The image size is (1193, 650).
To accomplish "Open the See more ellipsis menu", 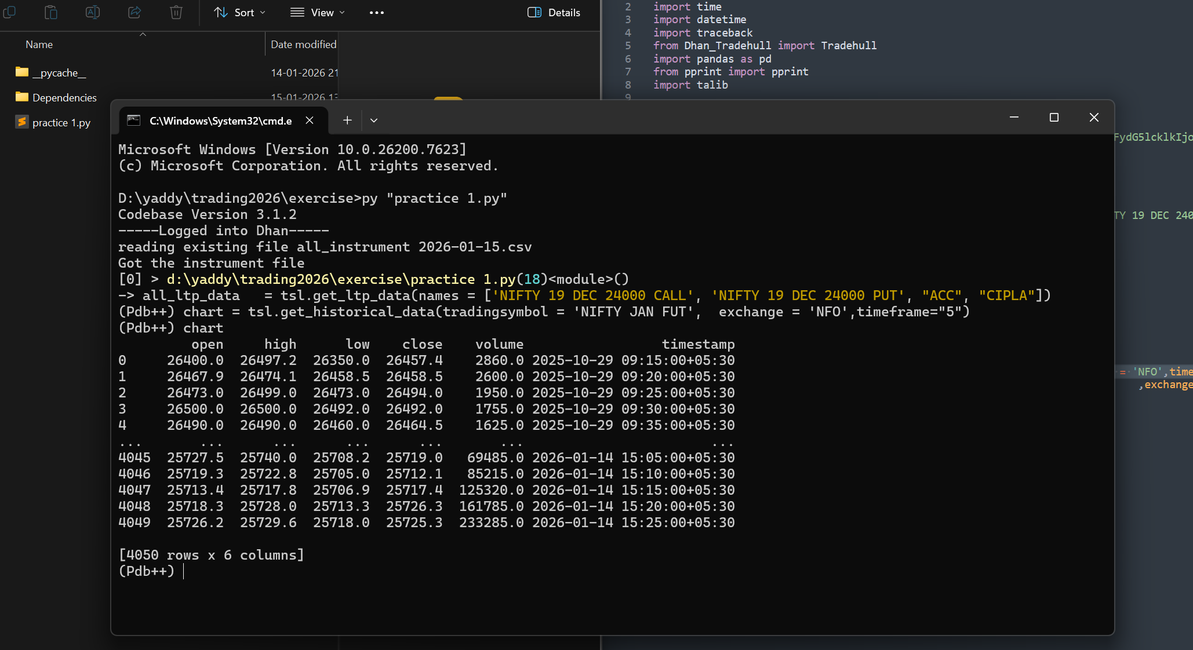I will point(377,12).
